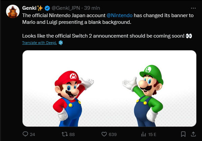Click the blue verified badge next to Genki
202x141 pixels.
coord(47,8)
